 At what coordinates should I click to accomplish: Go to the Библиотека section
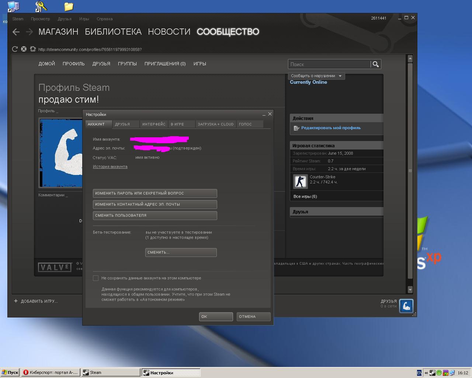point(113,32)
